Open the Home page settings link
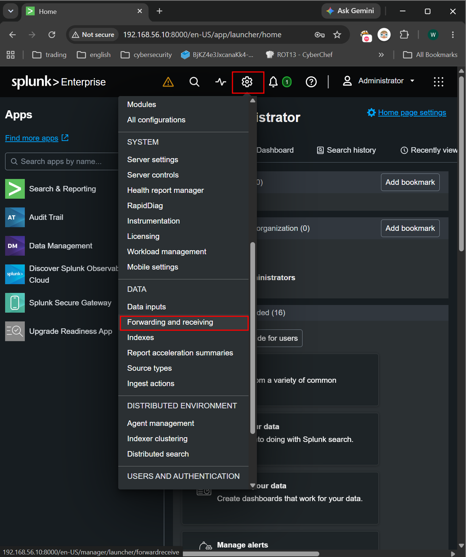The image size is (466, 557). pyautogui.click(x=412, y=112)
